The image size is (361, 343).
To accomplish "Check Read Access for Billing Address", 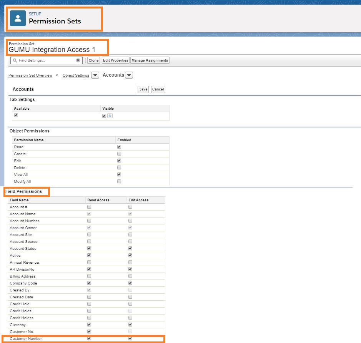I will pyautogui.click(x=89, y=276).
